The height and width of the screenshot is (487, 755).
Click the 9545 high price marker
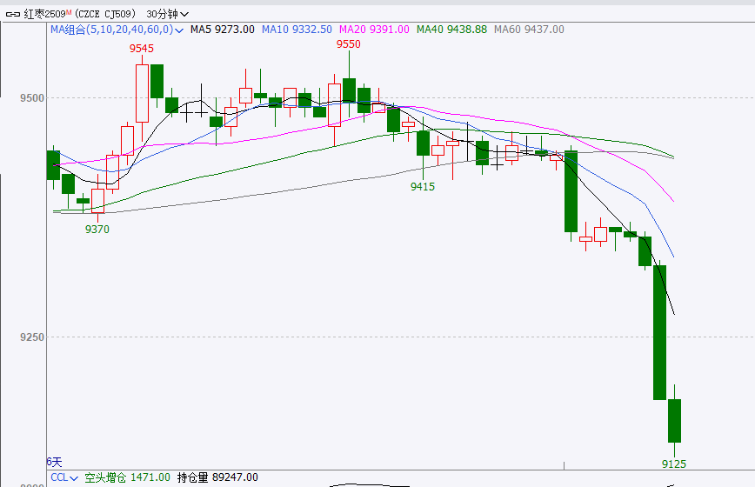click(x=142, y=48)
